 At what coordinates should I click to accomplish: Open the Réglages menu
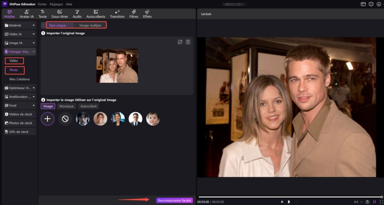(56, 4)
